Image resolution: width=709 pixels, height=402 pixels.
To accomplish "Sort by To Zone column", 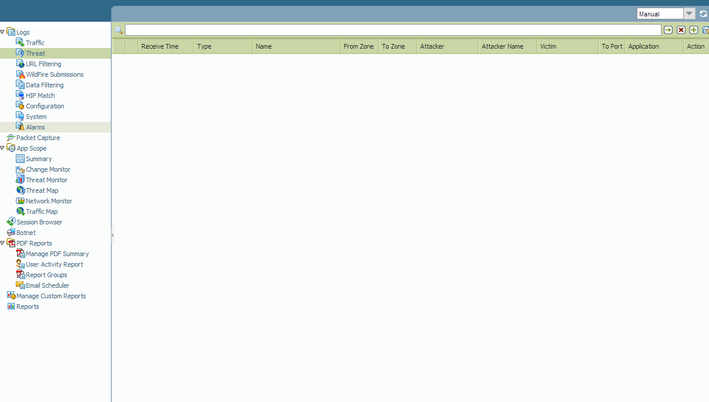I will pos(398,46).
